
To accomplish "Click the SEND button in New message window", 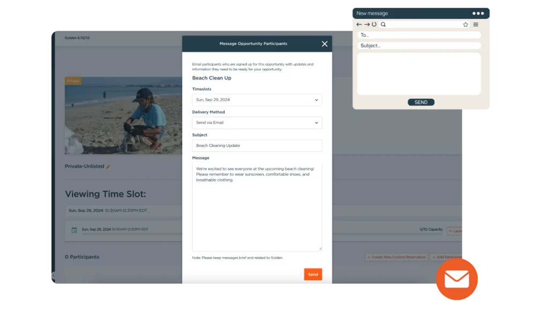I will (x=421, y=102).
